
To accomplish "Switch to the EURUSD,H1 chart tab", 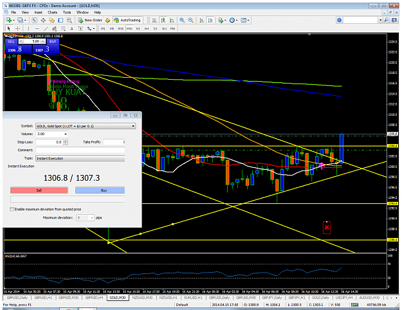I will pyautogui.click(x=193, y=298).
